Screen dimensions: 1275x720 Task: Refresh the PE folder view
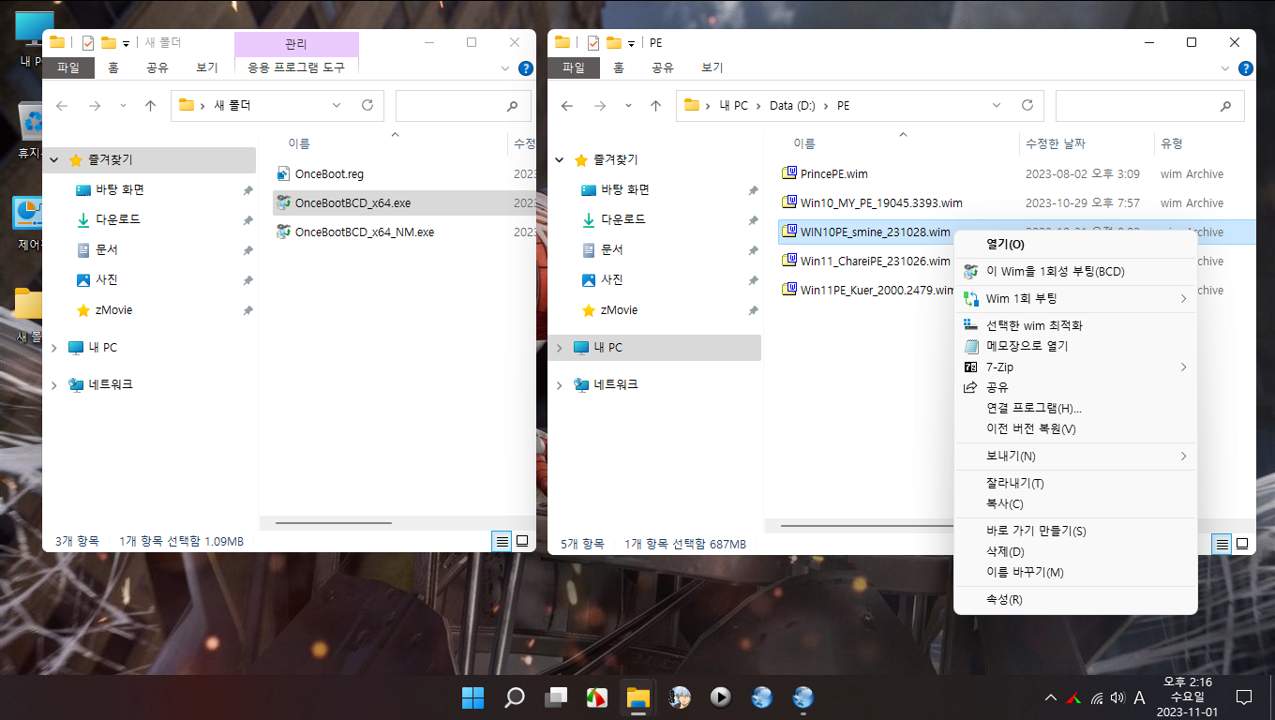[1027, 106]
